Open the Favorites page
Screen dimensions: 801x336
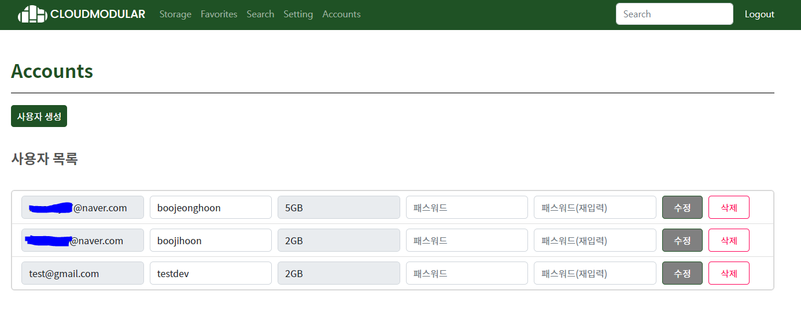[x=219, y=14]
